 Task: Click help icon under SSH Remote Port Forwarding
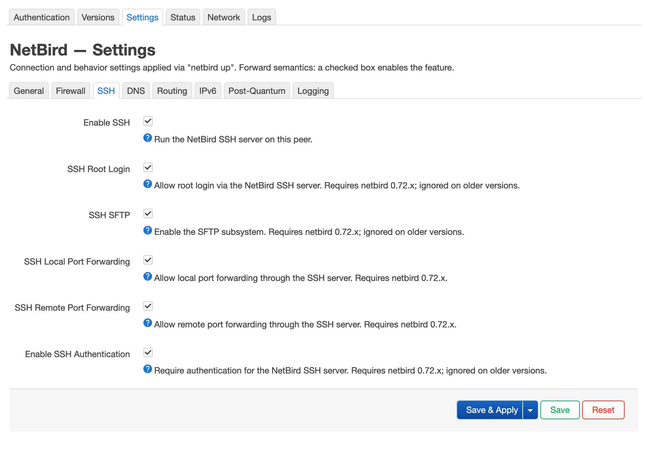pyautogui.click(x=147, y=323)
